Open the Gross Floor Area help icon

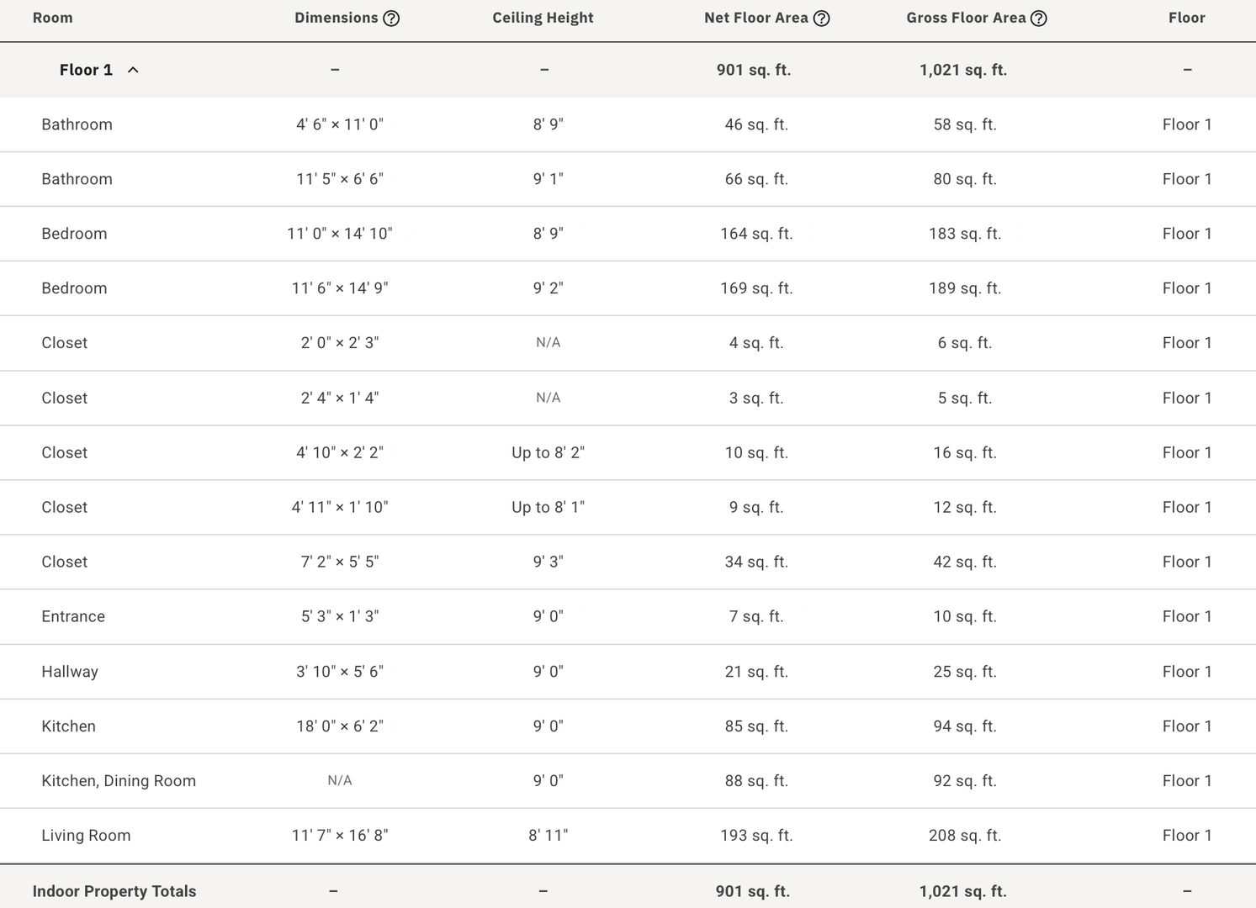point(1039,18)
